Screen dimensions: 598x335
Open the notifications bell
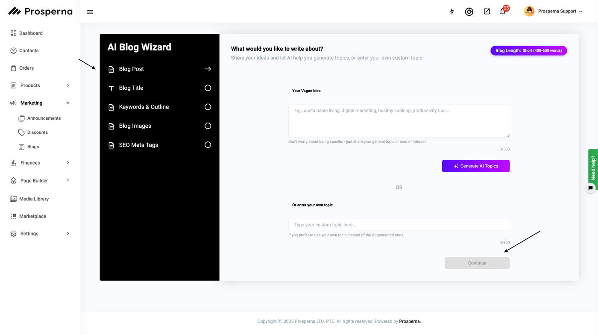coord(503,12)
